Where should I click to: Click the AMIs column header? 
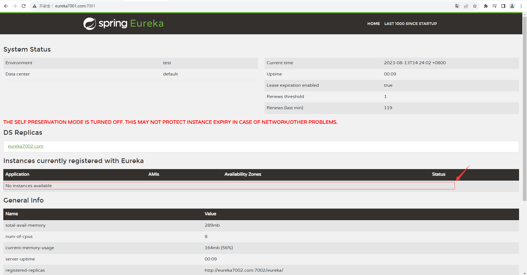[x=154, y=174]
